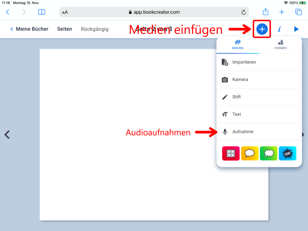Switch to the Medien tab

[238, 45]
